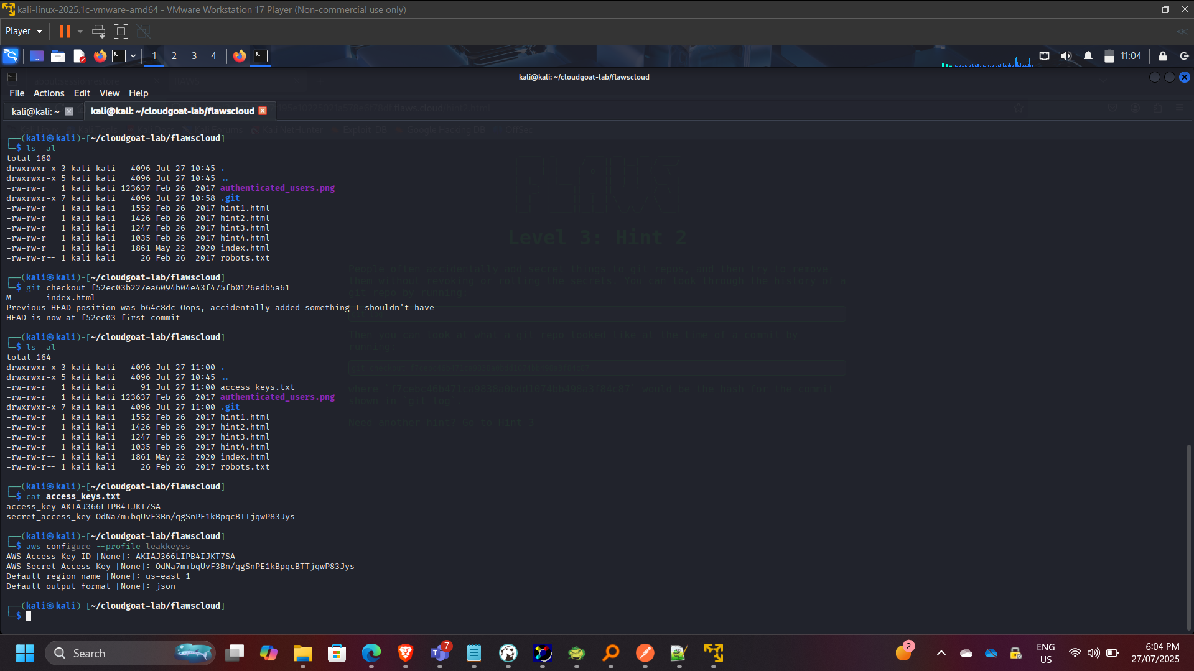1194x671 pixels.
Task: Open the power options arrow beside pause
Action: point(80,31)
